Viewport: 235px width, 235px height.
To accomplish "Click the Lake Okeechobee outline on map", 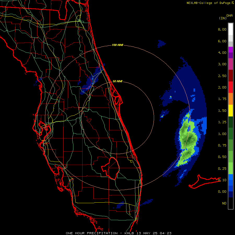I will (x=110, y=168).
